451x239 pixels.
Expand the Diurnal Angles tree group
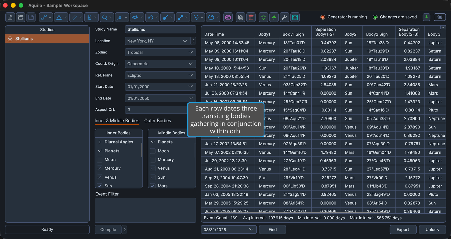(x=99, y=142)
